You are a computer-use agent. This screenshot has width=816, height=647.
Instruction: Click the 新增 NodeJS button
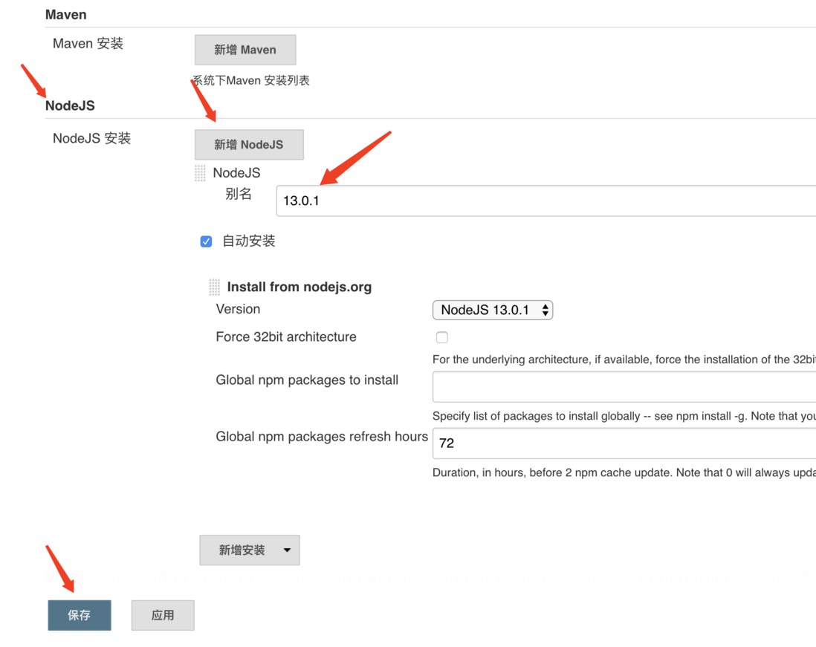pos(249,145)
